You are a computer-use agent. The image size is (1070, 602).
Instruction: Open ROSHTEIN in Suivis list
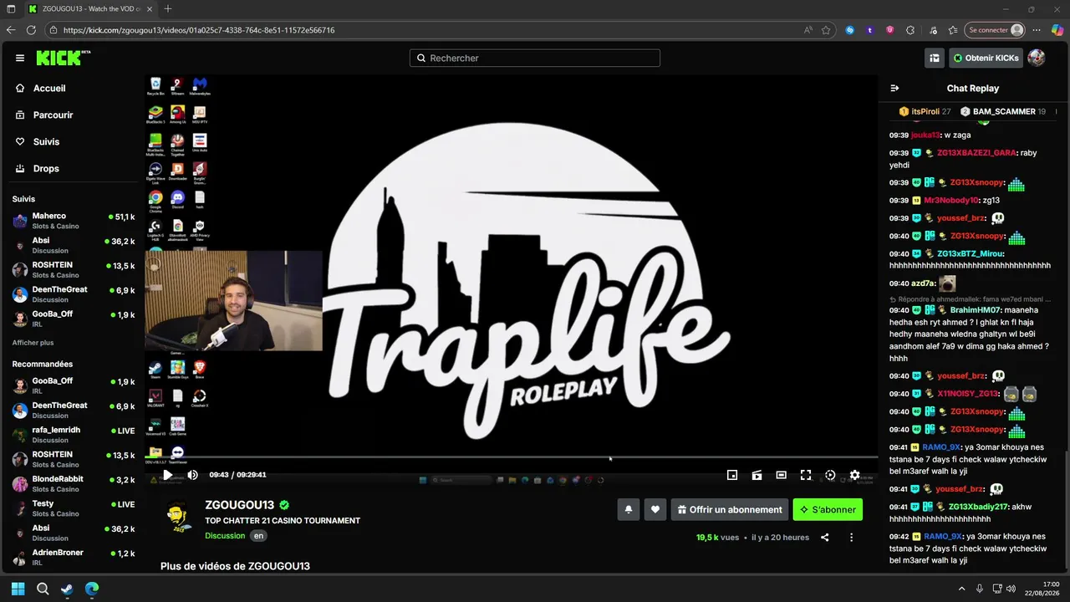tap(73, 269)
